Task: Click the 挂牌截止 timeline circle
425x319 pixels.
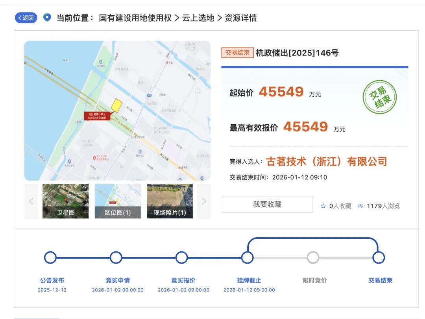Action: point(248,258)
